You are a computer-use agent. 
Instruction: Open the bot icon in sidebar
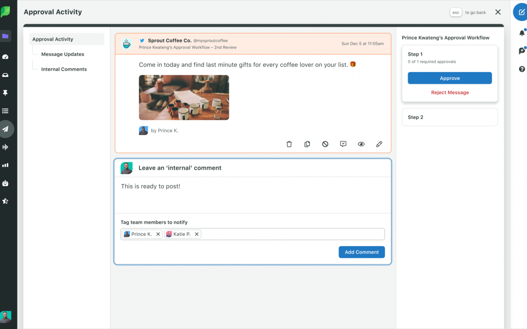pyautogui.click(x=5, y=183)
